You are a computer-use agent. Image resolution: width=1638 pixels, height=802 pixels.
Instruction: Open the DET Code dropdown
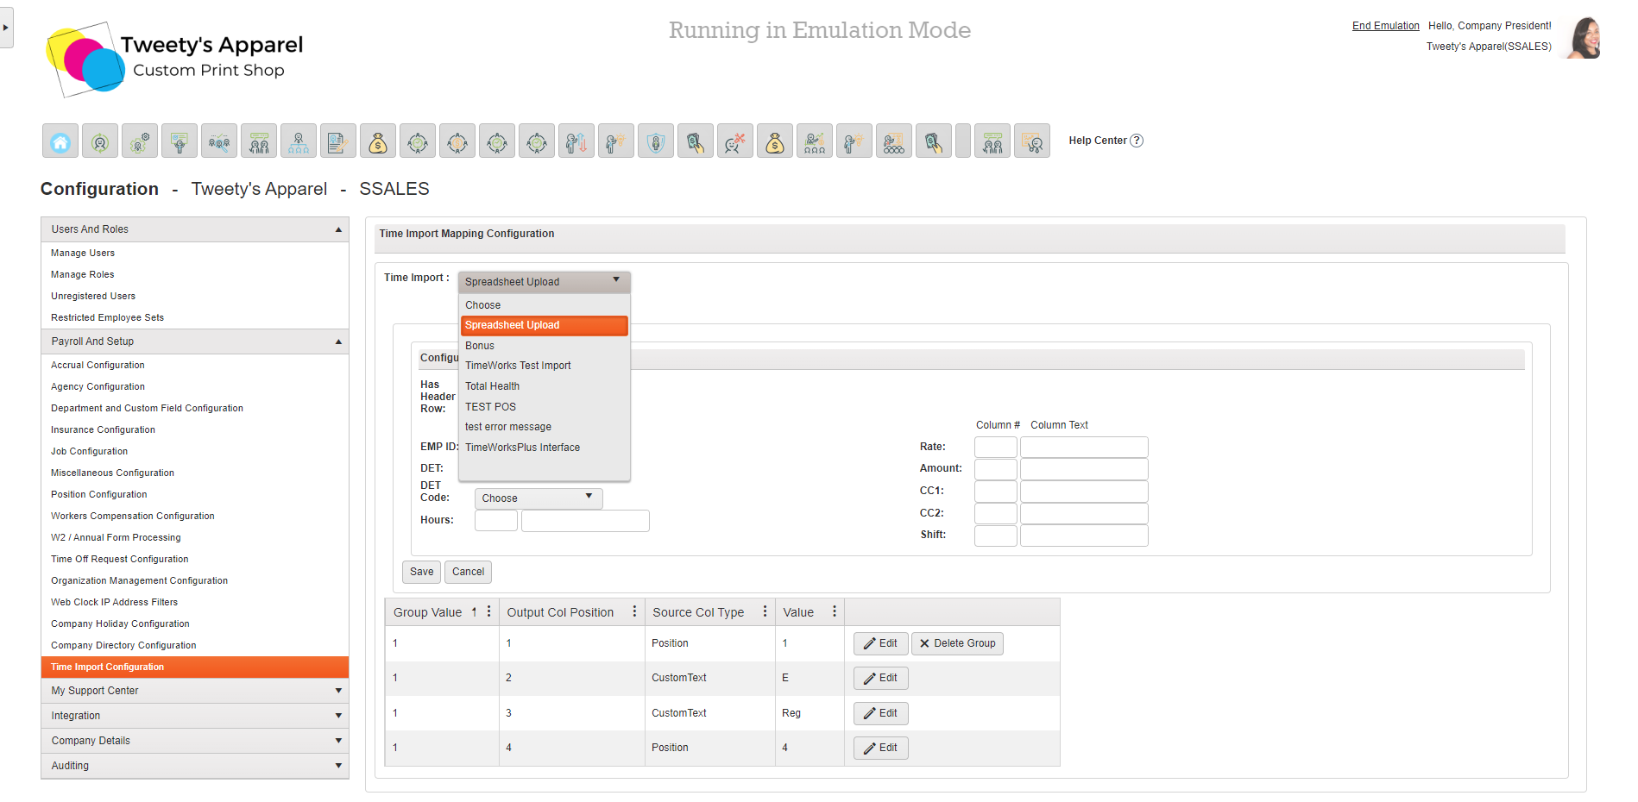coord(538,498)
